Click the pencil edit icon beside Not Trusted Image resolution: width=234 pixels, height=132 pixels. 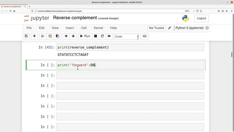point(170,28)
